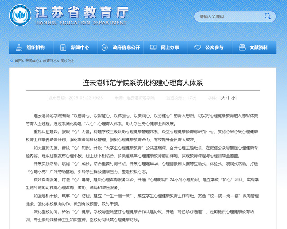Click the 新闻中心 newspaper icon
Screen dimensions: 287x229
[63, 48]
